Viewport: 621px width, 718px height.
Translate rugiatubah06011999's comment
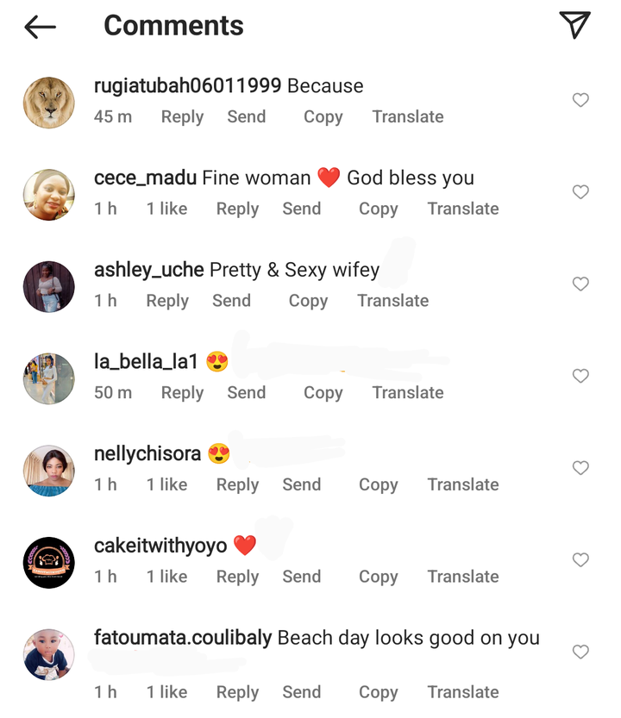coord(407,117)
